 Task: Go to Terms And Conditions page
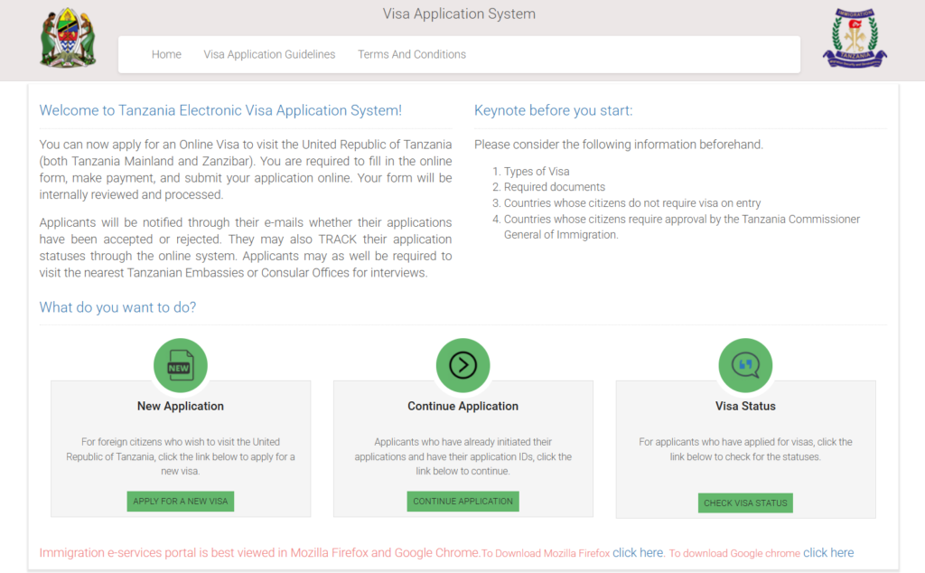pos(412,54)
